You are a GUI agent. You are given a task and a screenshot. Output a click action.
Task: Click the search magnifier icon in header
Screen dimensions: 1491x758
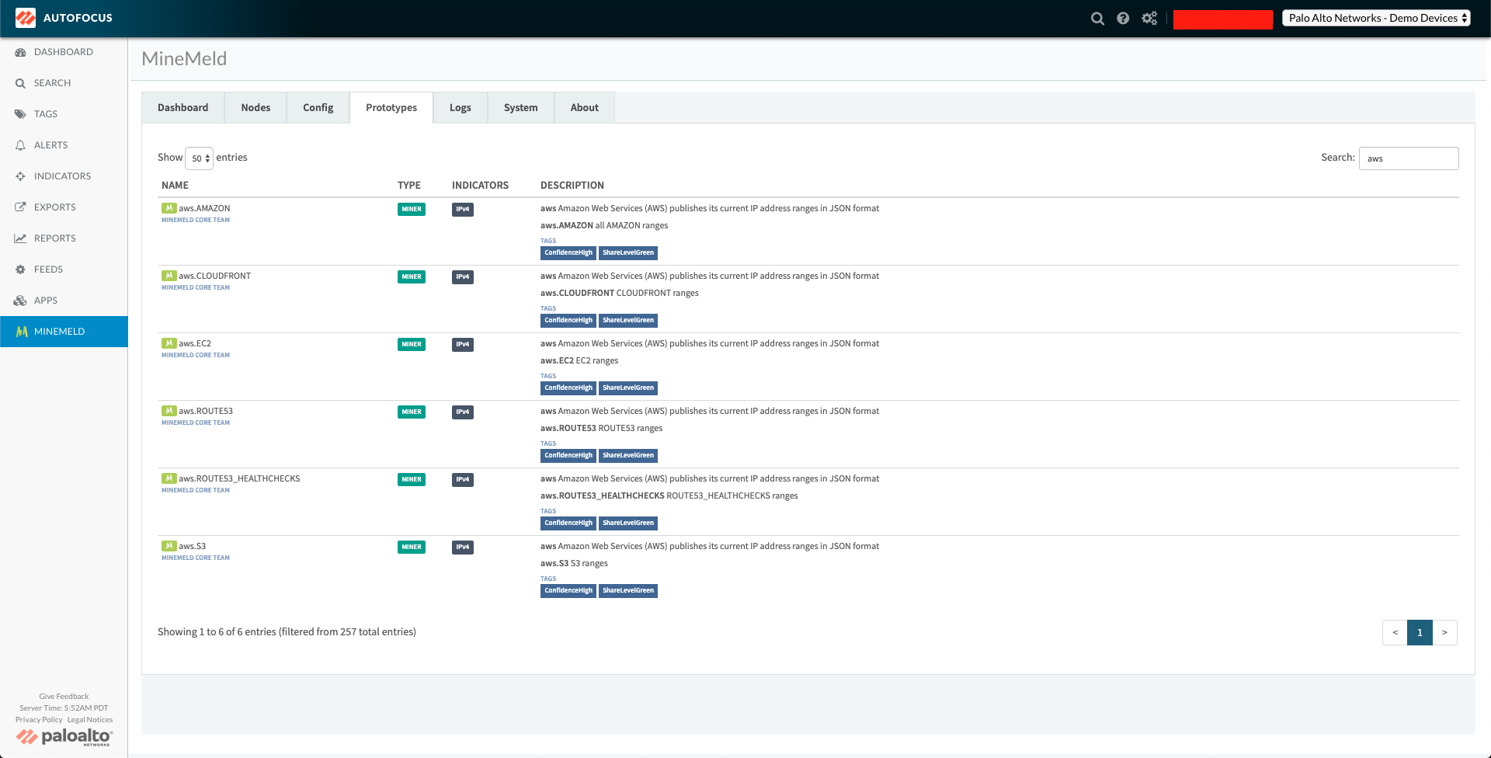click(x=1097, y=19)
